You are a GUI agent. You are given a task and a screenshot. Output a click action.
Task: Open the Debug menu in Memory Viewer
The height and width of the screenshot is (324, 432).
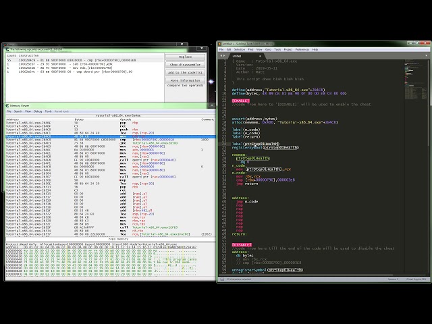click(38, 111)
